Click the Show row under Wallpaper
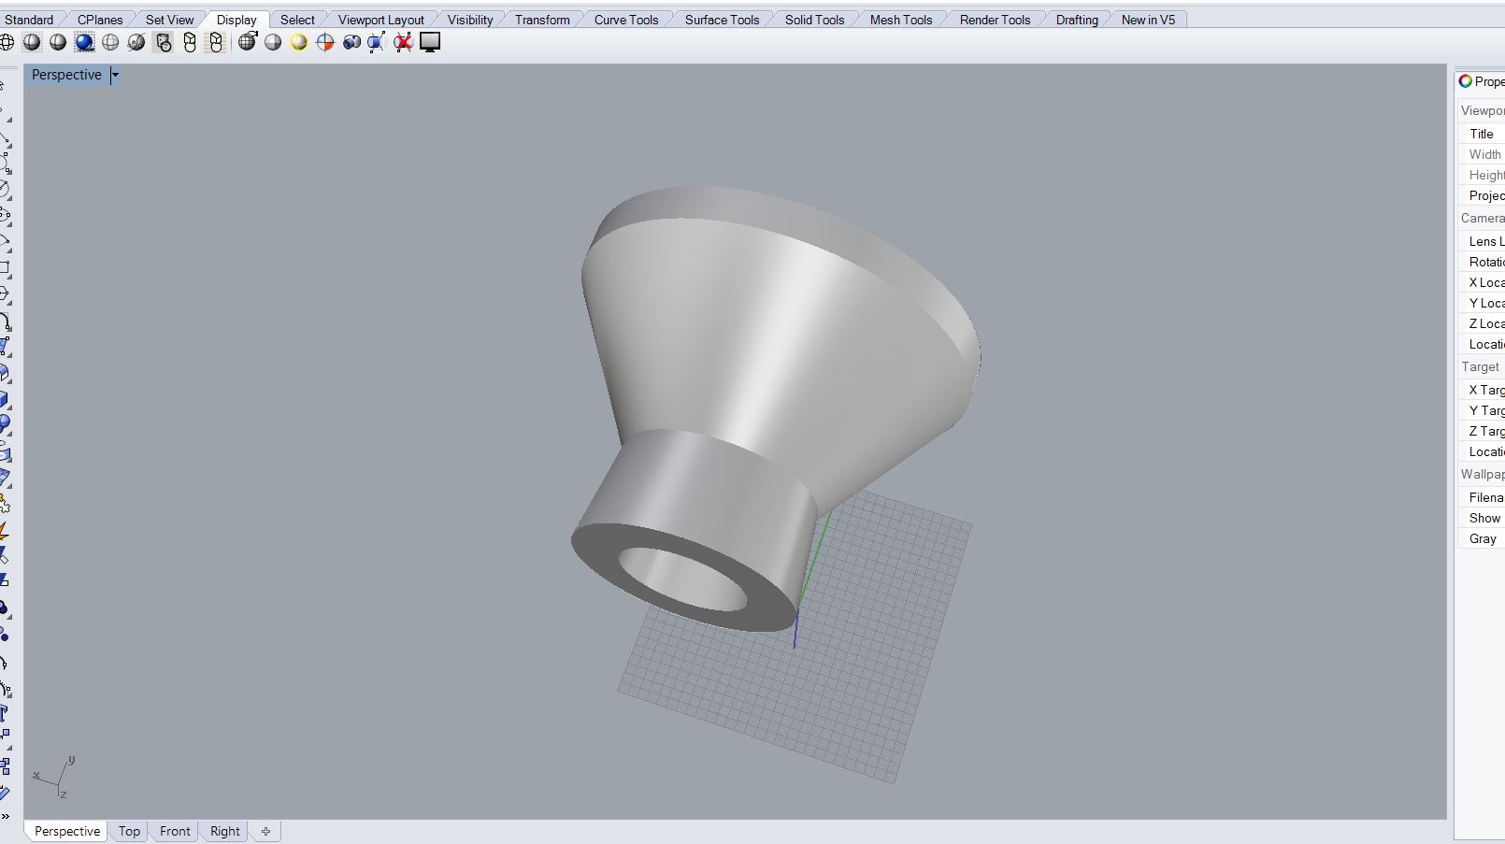This screenshot has width=1505, height=844. point(1482,518)
